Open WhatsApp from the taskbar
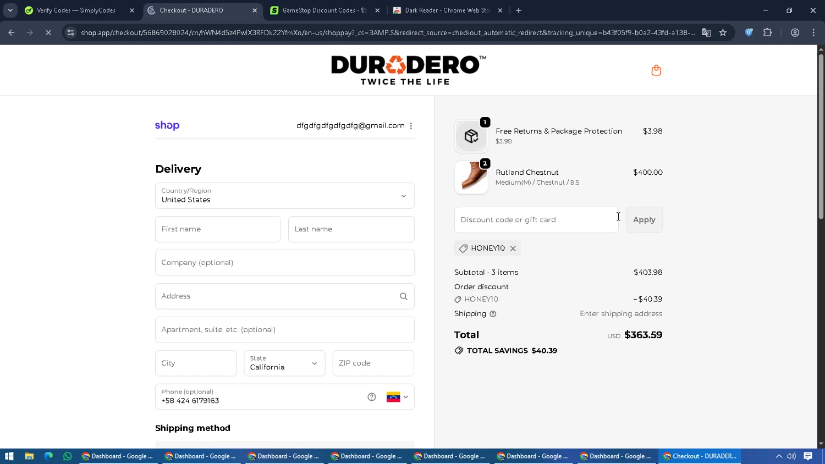 [x=68, y=456]
